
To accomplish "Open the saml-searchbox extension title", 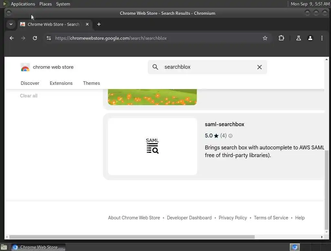I will point(224,124).
